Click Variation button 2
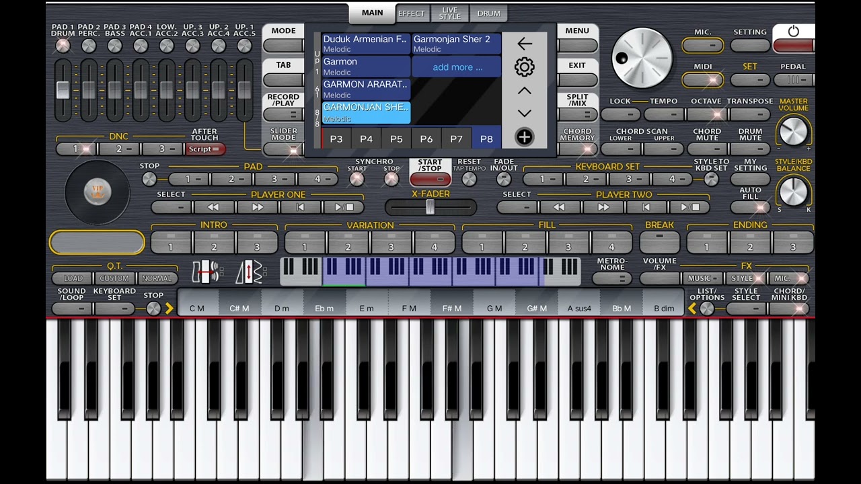This screenshot has height=484, width=861. 348,241
